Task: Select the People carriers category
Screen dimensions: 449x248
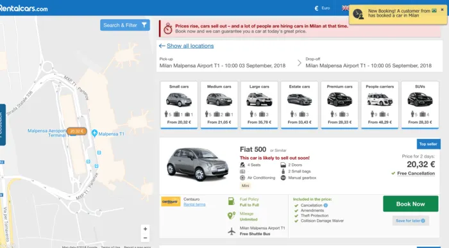Action: point(380,105)
